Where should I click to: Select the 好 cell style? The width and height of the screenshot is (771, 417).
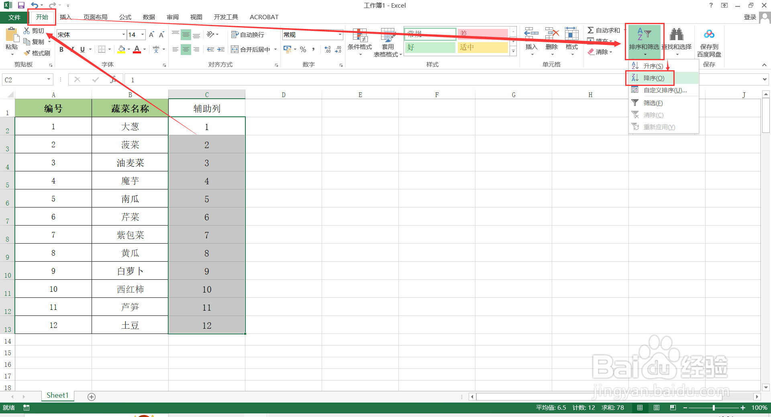[430, 47]
